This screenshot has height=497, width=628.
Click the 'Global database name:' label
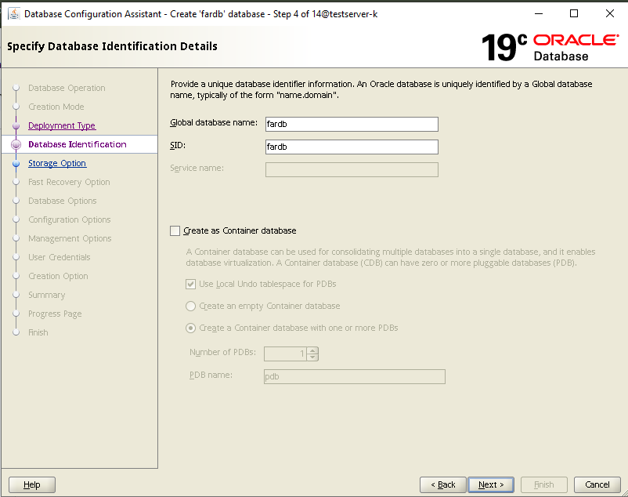214,122
